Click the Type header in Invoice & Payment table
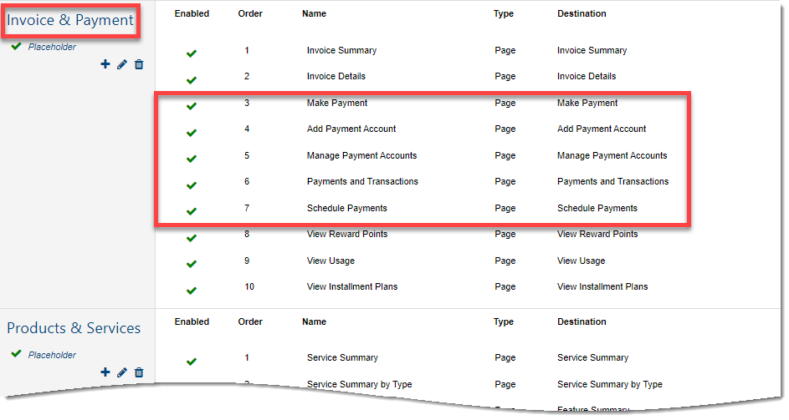The image size is (789, 420). click(x=503, y=13)
